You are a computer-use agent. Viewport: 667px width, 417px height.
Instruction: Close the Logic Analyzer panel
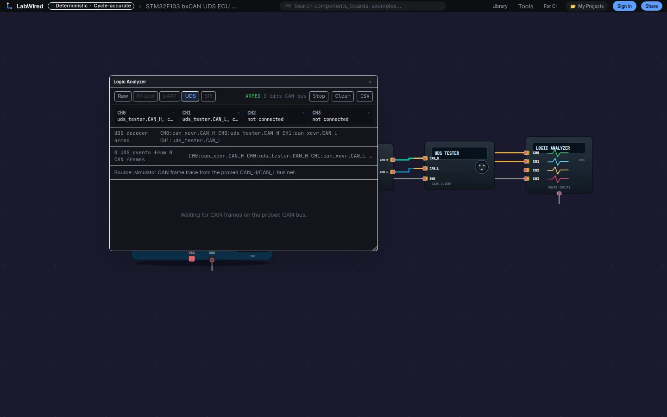coord(370,82)
